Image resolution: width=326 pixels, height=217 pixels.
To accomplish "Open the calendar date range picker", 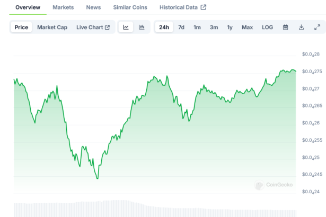I will click(285, 27).
